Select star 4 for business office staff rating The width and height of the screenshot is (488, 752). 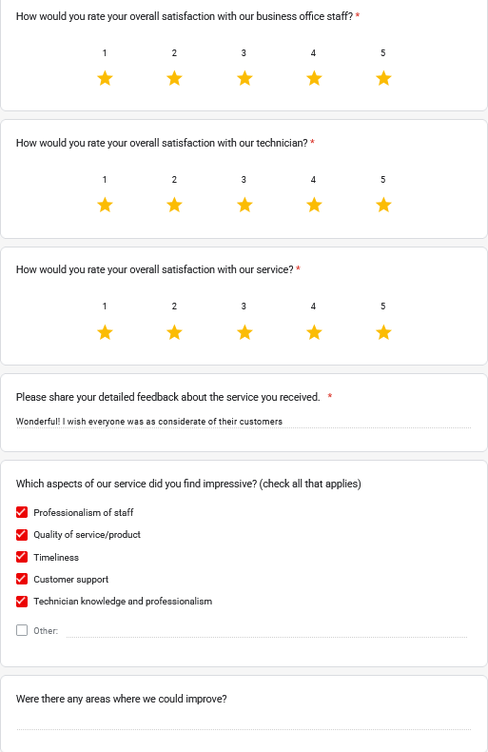pos(314,78)
